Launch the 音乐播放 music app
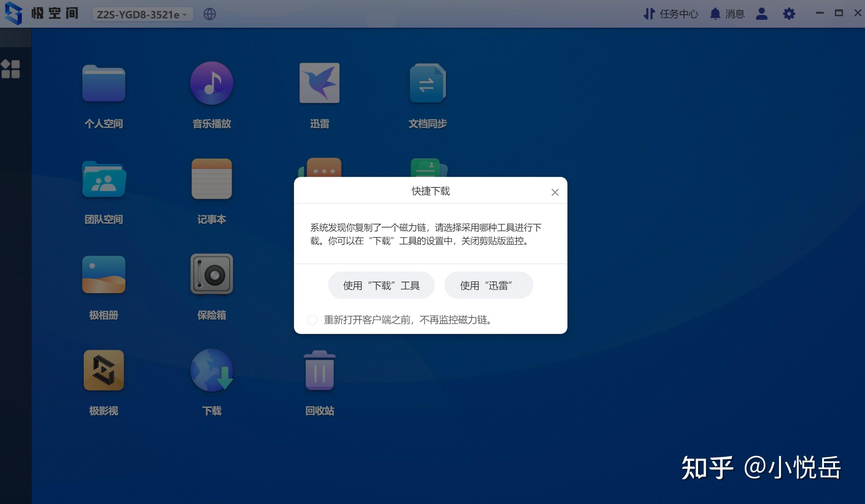 point(212,83)
